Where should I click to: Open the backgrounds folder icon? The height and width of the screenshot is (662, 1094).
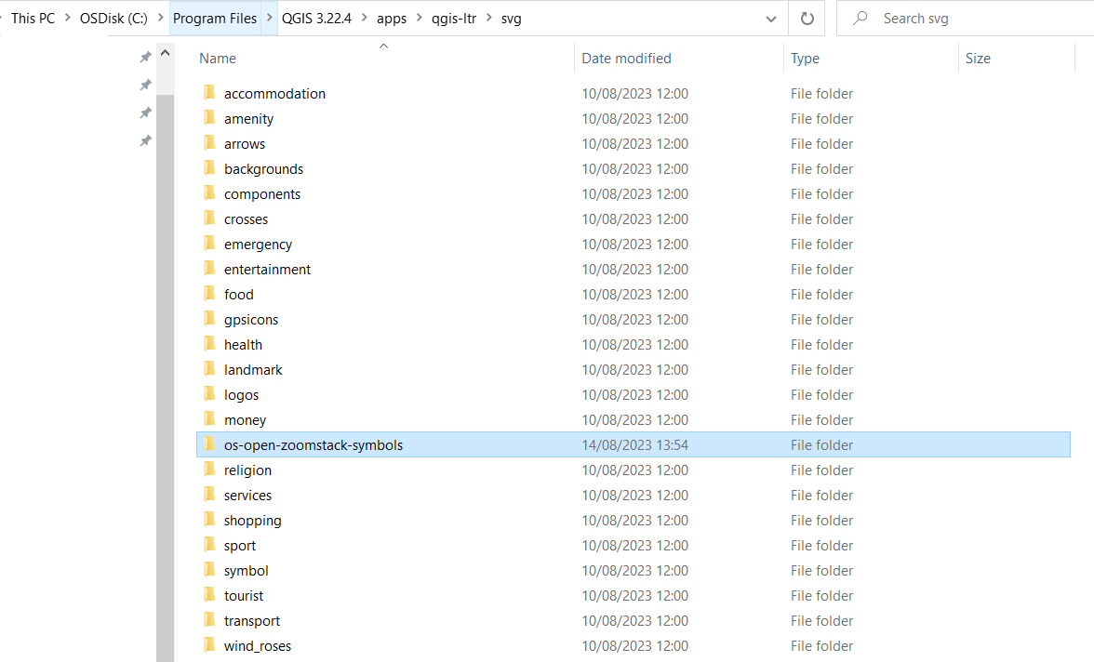(x=209, y=168)
